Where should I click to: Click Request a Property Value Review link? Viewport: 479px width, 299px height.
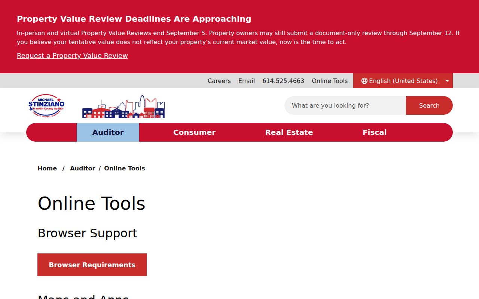tap(72, 56)
